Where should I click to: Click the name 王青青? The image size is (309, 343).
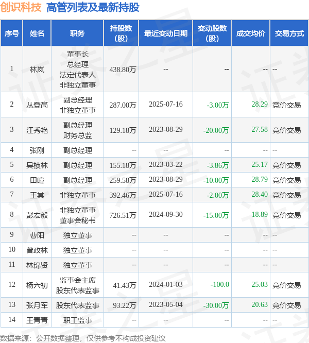click(37, 320)
